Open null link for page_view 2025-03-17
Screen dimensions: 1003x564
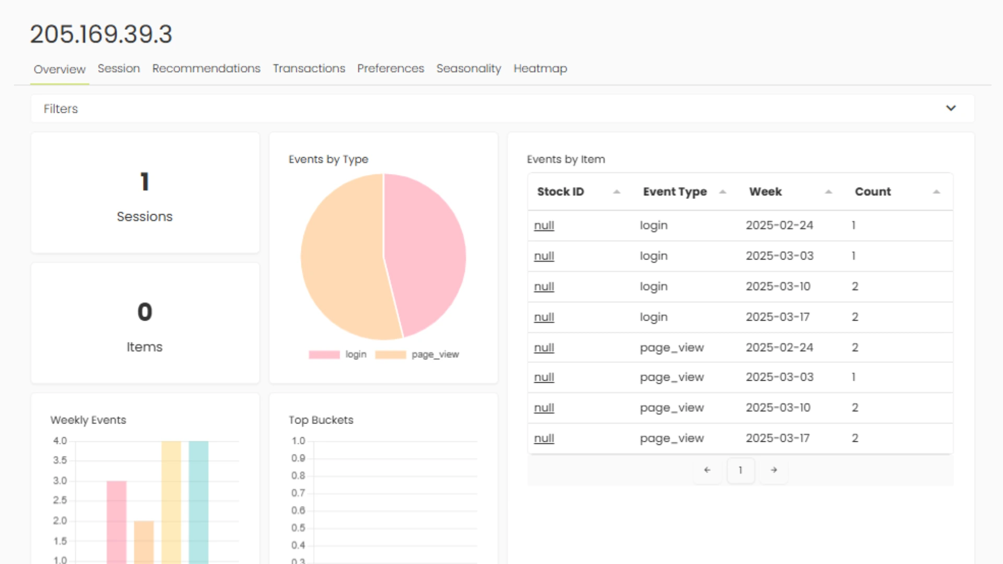tap(544, 439)
